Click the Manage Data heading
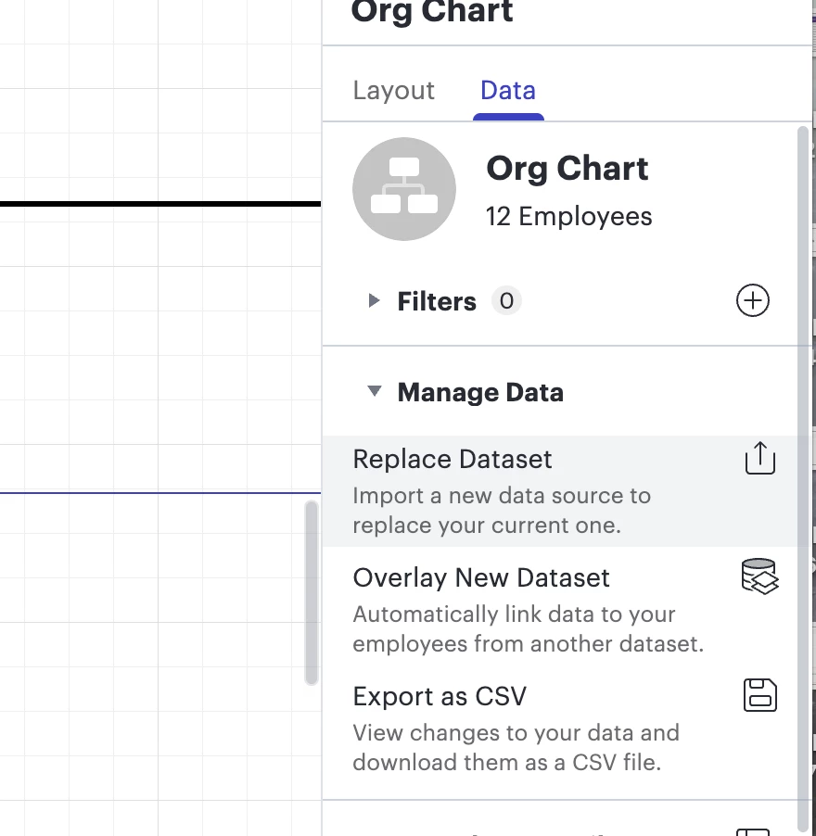The width and height of the screenshot is (816, 836). 480,392
